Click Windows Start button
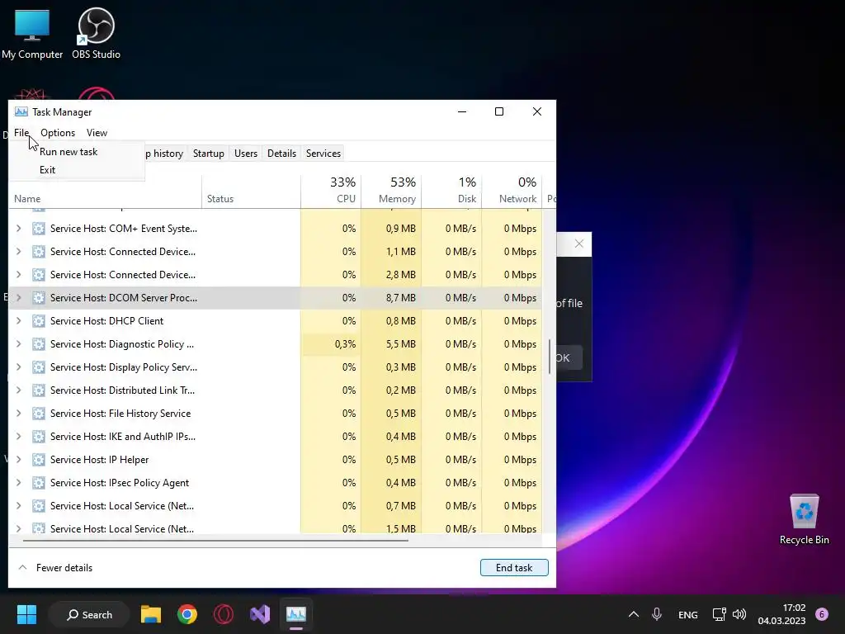Viewport: 845px width, 634px height. (x=26, y=614)
